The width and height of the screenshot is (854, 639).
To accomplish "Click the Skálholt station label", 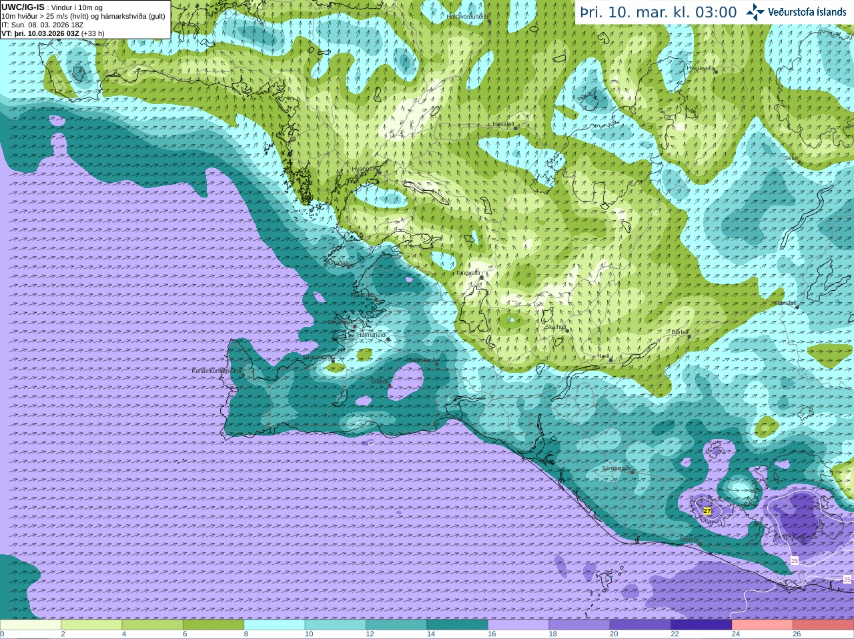I will [x=556, y=327].
